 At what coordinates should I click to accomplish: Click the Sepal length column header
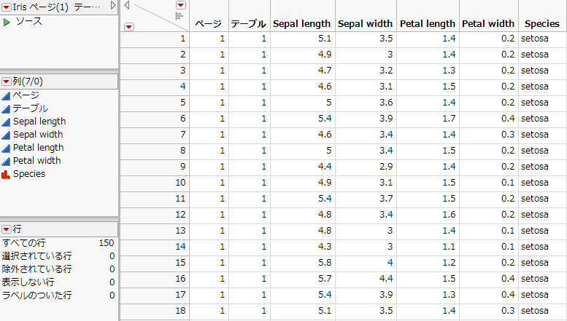coord(302,24)
